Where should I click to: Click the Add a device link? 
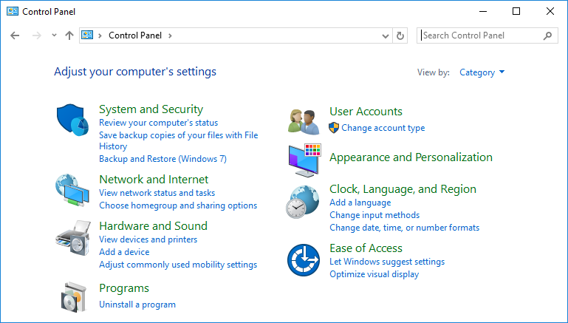124,252
